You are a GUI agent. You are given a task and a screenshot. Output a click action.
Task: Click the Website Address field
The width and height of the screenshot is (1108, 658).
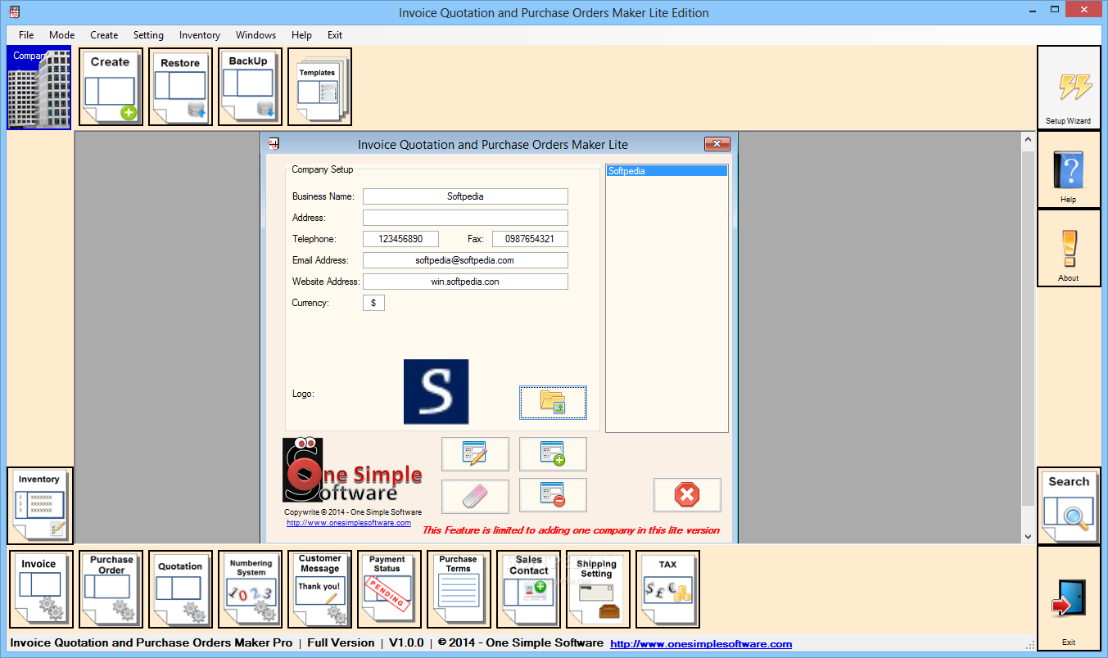tap(465, 282)
